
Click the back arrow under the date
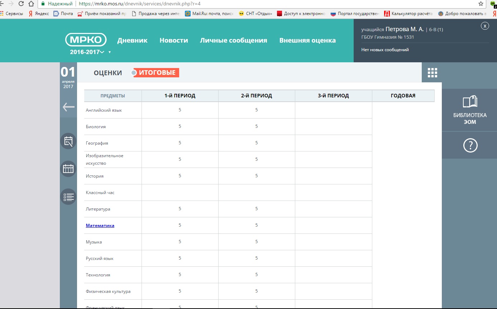[x=68, y=107]
